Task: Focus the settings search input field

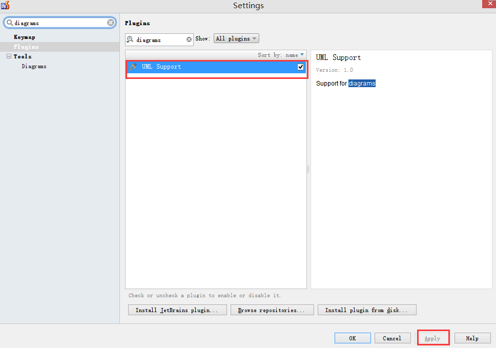Action: (60, 23)
